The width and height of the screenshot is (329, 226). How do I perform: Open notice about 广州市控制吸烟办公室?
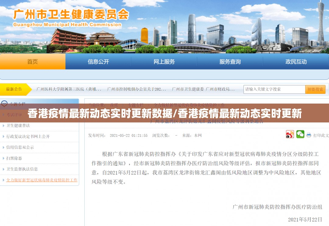(x=136, y=89)
